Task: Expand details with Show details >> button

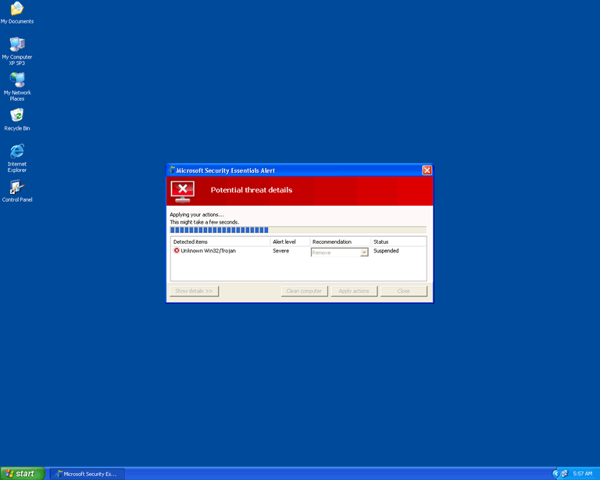Action: [x=194, y=291]
